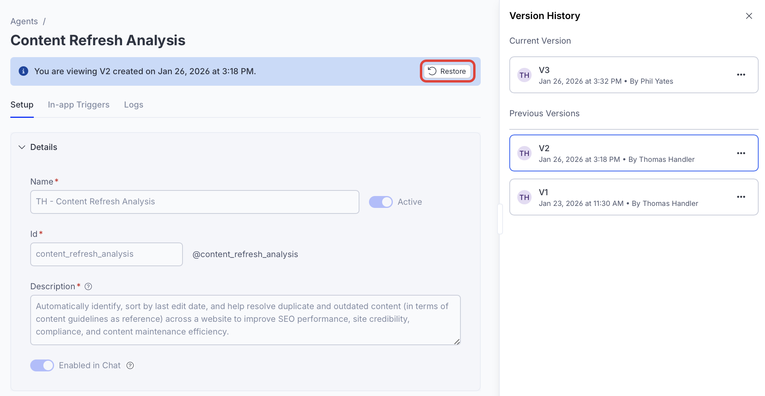The height and width of the screenshot is (396, 765).
Task: Click the Id input field
Action: pos(106,254)
